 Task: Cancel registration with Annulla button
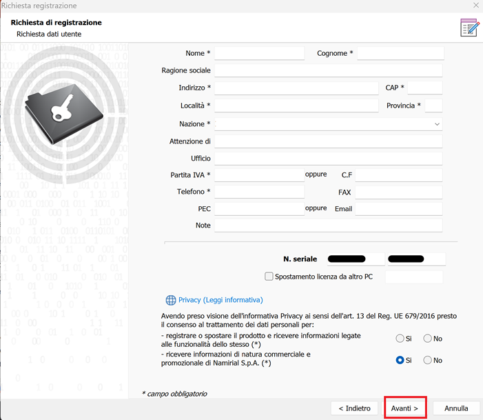click(456, 408)
